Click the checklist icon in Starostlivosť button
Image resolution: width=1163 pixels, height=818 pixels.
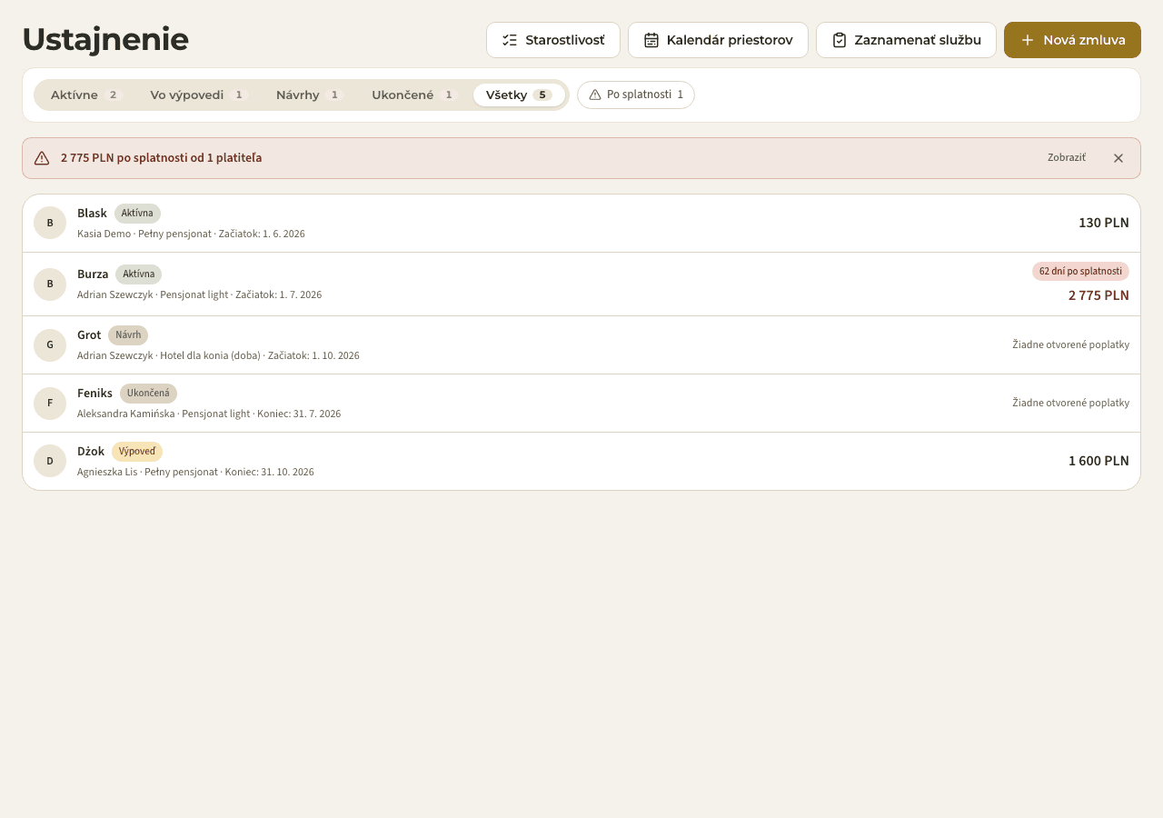[x=510, y=40]
